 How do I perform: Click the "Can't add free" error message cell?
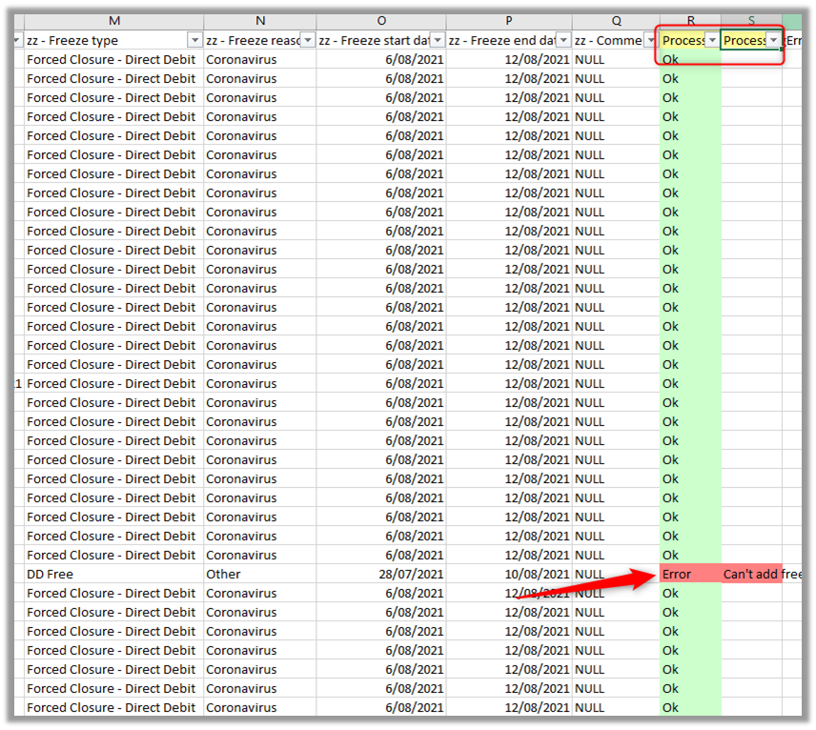[x=762, y=575]
